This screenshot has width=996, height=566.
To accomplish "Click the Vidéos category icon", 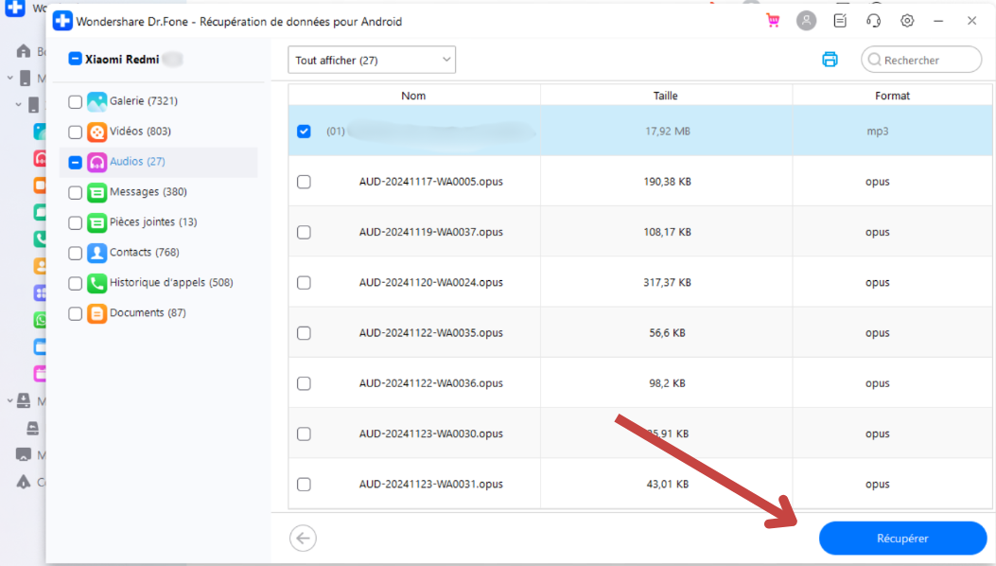I will pos(96,132).
